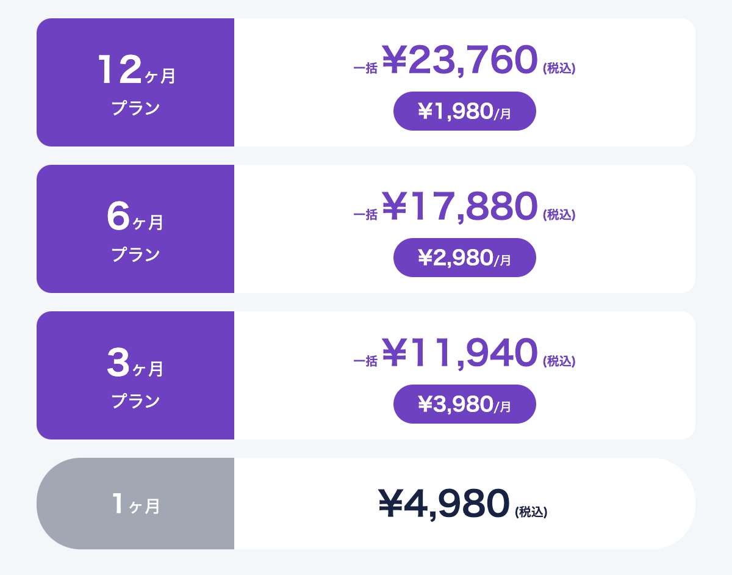Viewport: 732px width, 575px height.
Task: Click the ¥2,980/月 pill badge
Action: point(465,258)
